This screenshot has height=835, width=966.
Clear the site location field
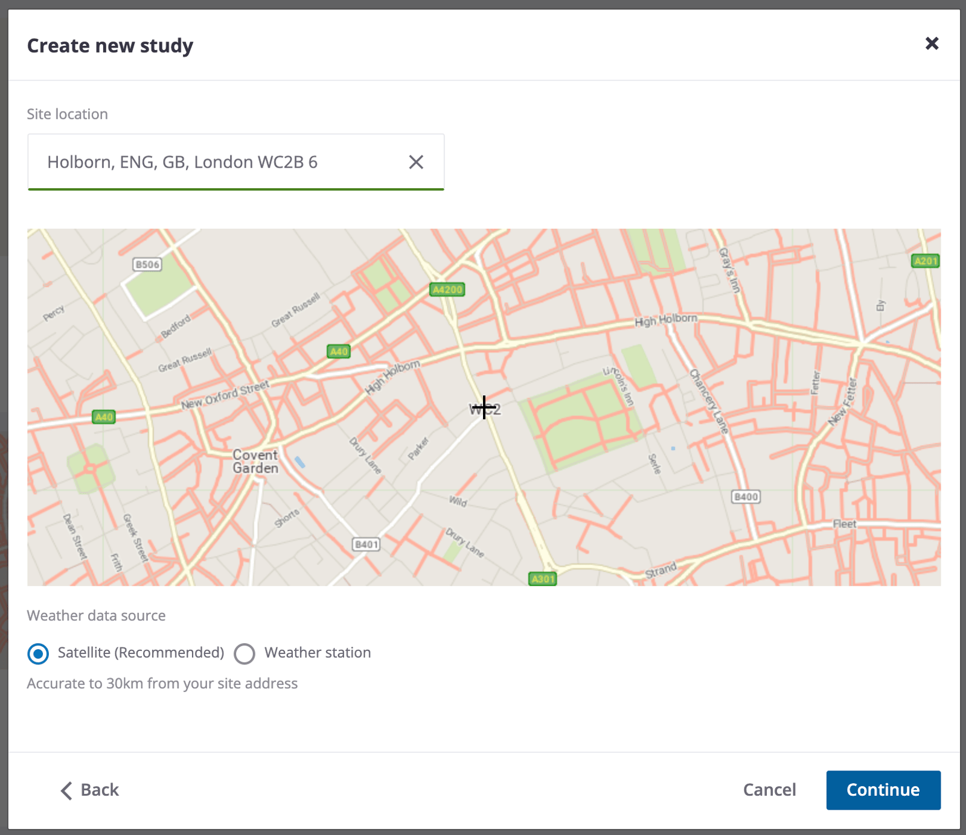pos(416,162)
